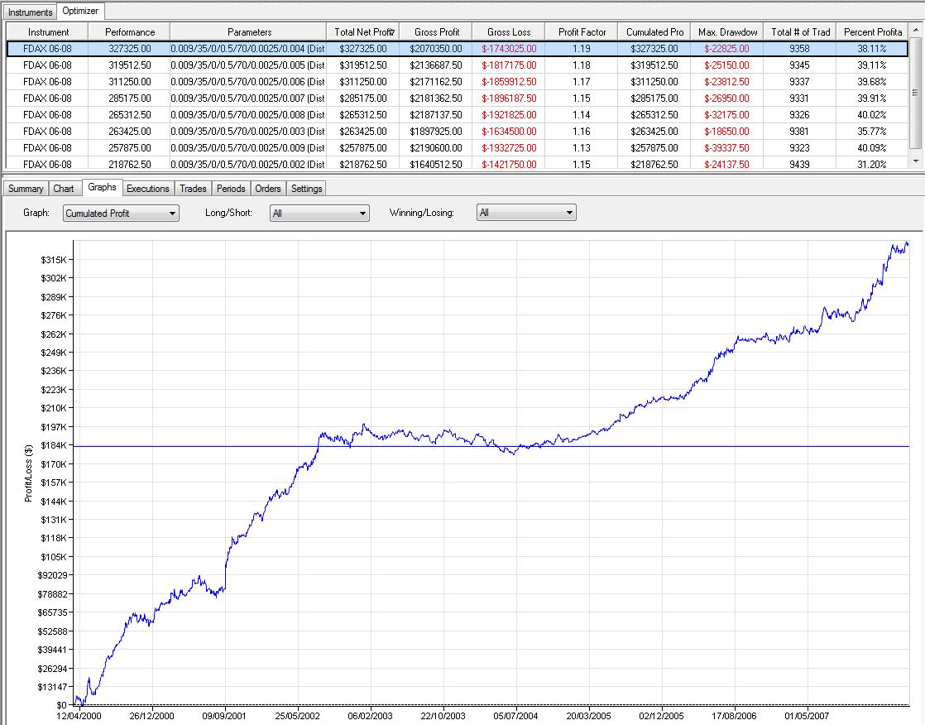
Task: Select the Optimizer tab
Action: pyautogui.click(x=80, y=11)
